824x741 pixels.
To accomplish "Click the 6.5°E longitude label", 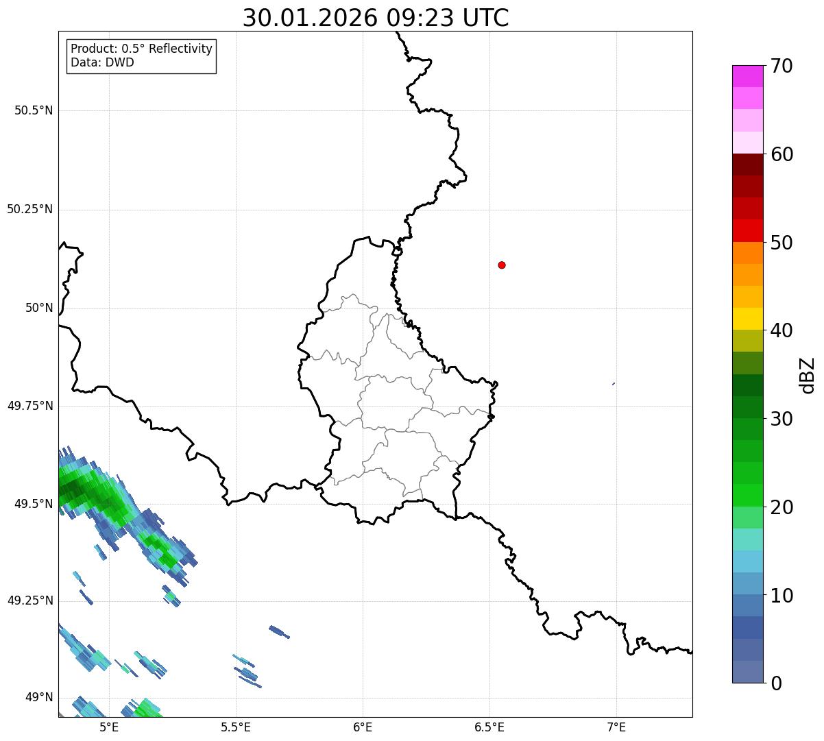I will pyautogui.click(x=489, y=727).
